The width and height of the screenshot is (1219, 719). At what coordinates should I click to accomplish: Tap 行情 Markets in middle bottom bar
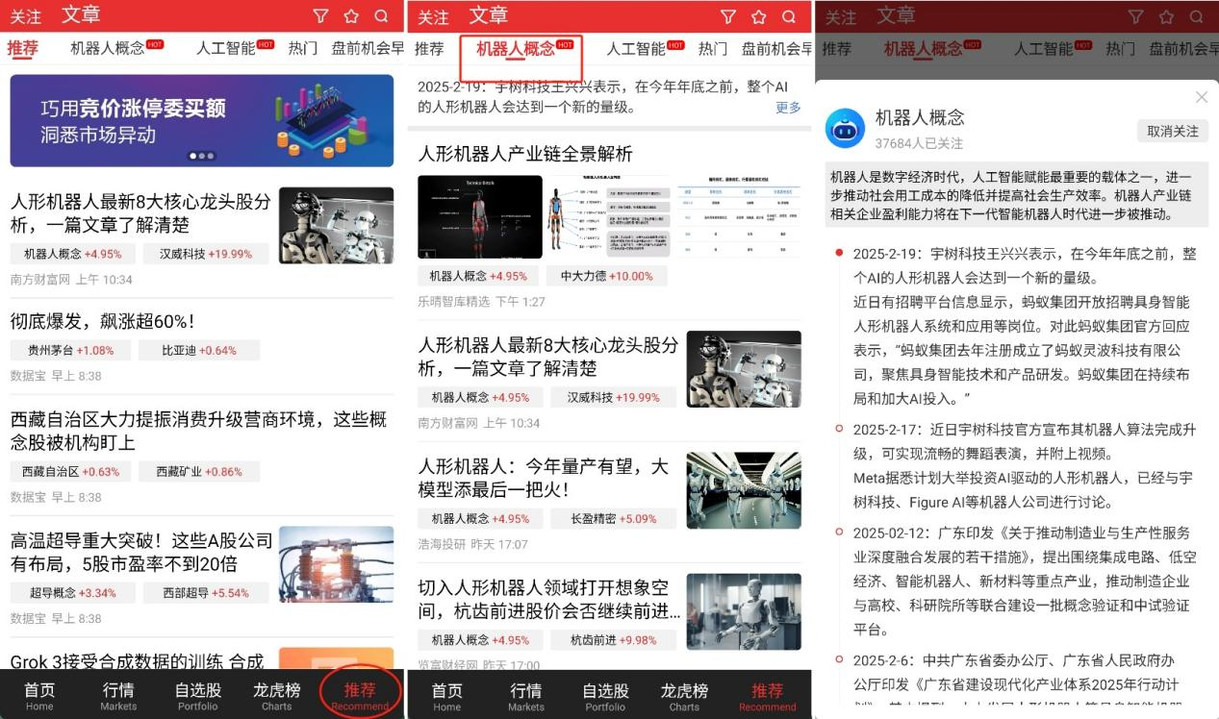coord(526,696)
